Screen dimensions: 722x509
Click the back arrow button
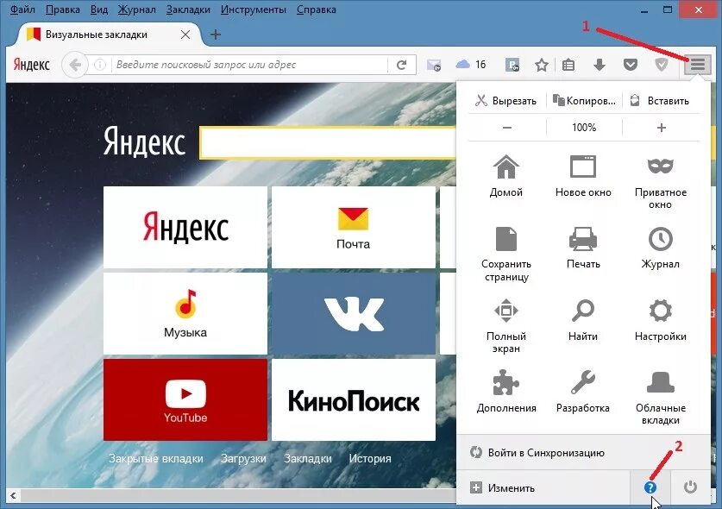click(x=75, y=65)
